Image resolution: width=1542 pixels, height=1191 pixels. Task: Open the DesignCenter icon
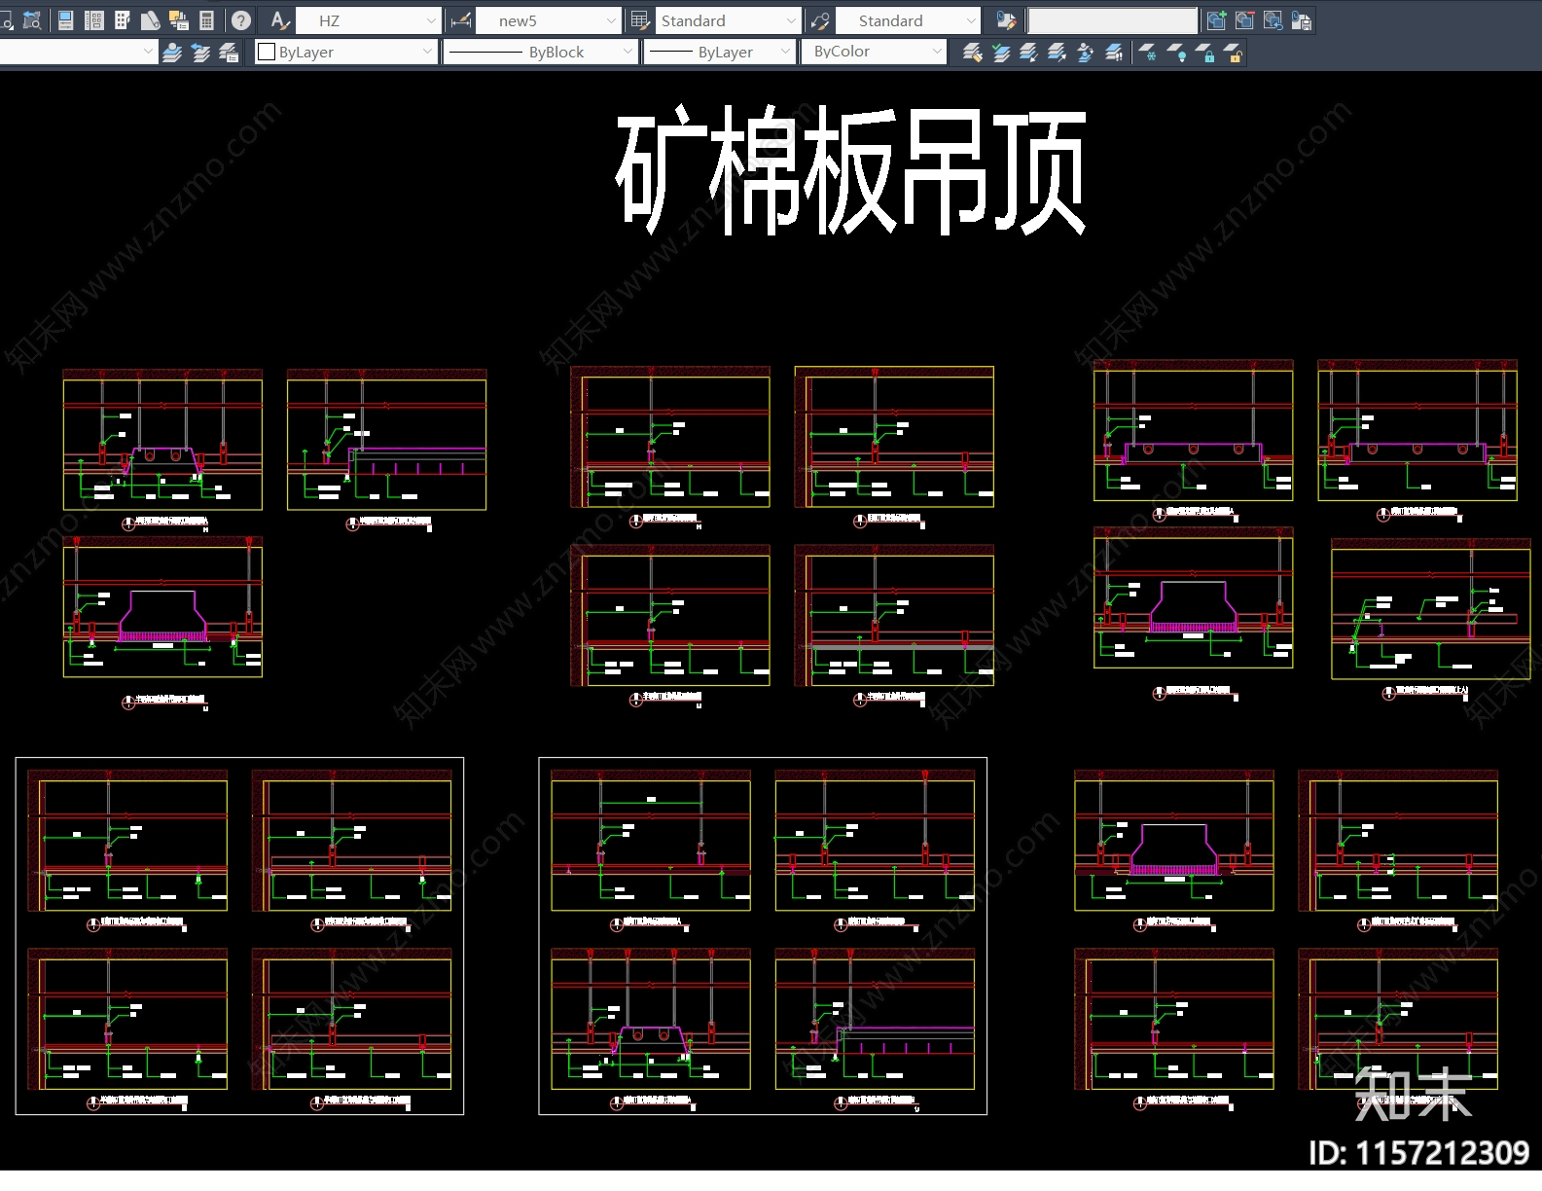point(94,19)
